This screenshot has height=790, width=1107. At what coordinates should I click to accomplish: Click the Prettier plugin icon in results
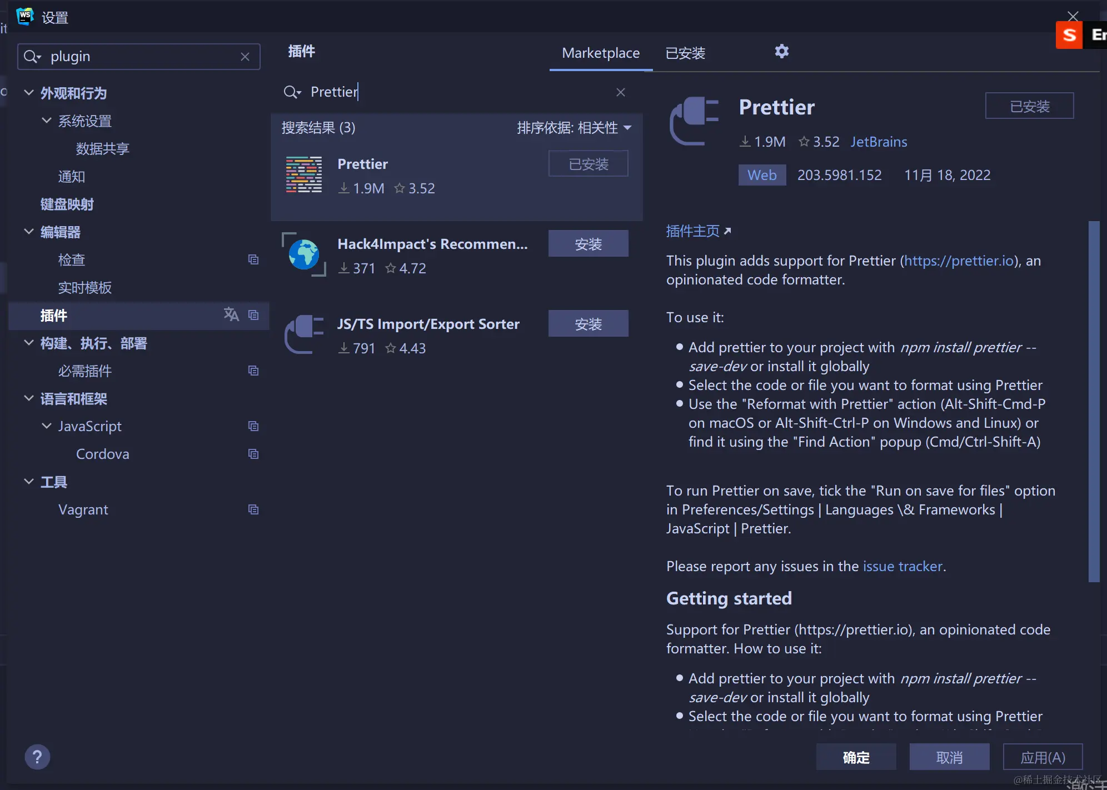(303, 175)
